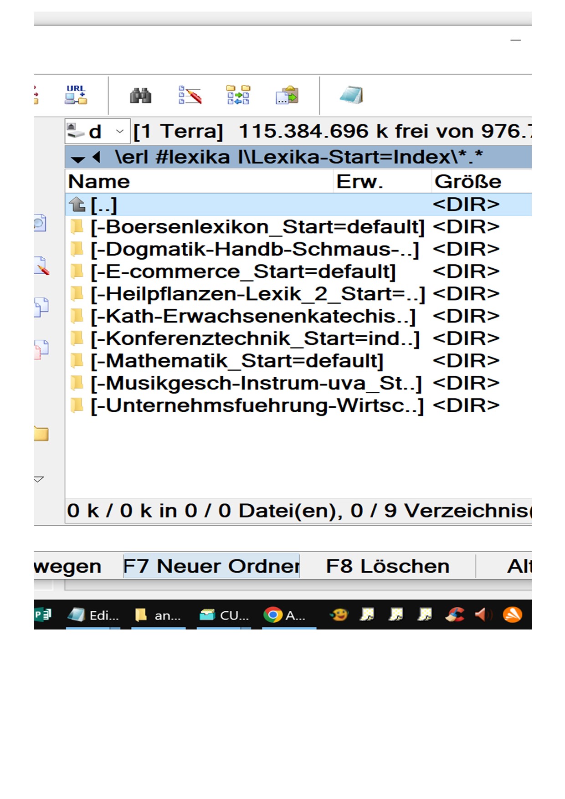
Task: Open the Publisher app in the taskbar
Action: click(x=43, y=615)
